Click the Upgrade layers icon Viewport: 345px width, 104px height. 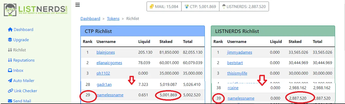point(10,40)
